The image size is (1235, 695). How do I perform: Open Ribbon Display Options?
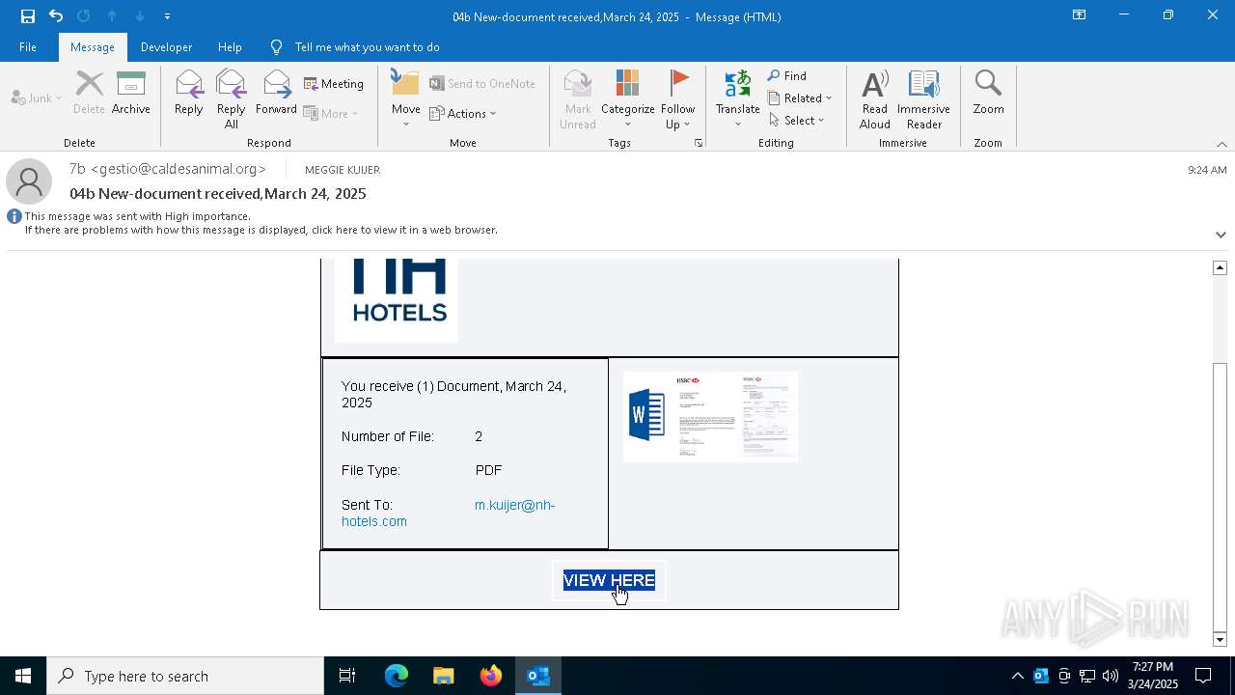pos(1079,15)
